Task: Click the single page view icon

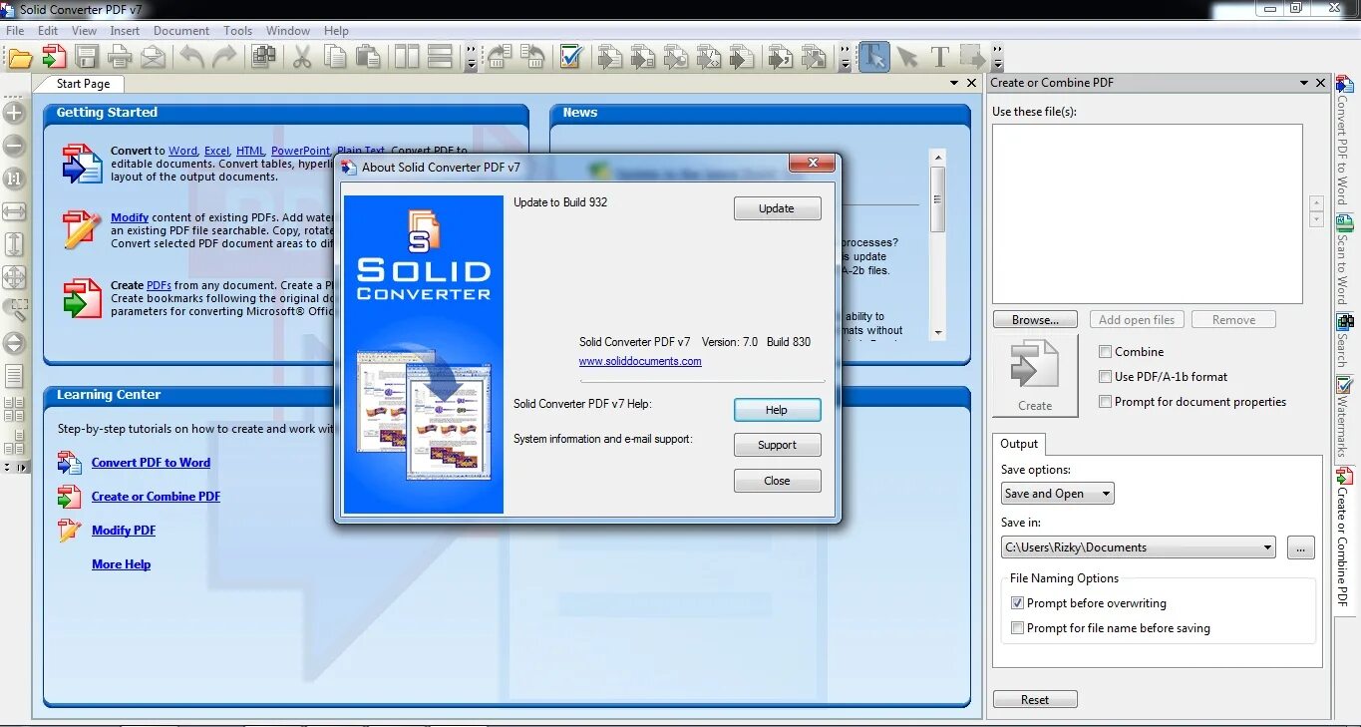Action: [x=14, y=376]
